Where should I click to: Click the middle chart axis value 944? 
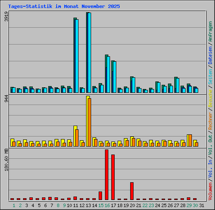(6, 98)
